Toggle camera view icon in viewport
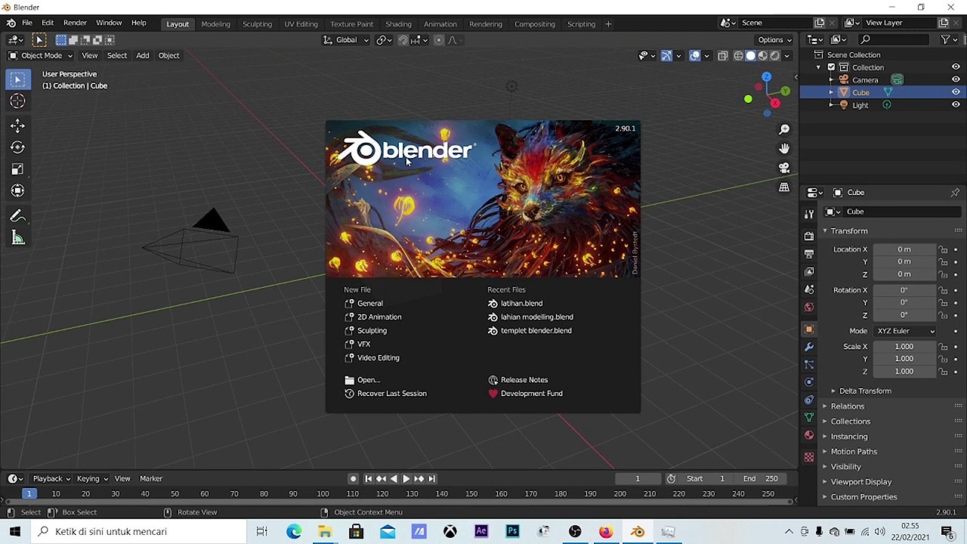The width and height of the screenshot is (967, 544). [784, 168]
